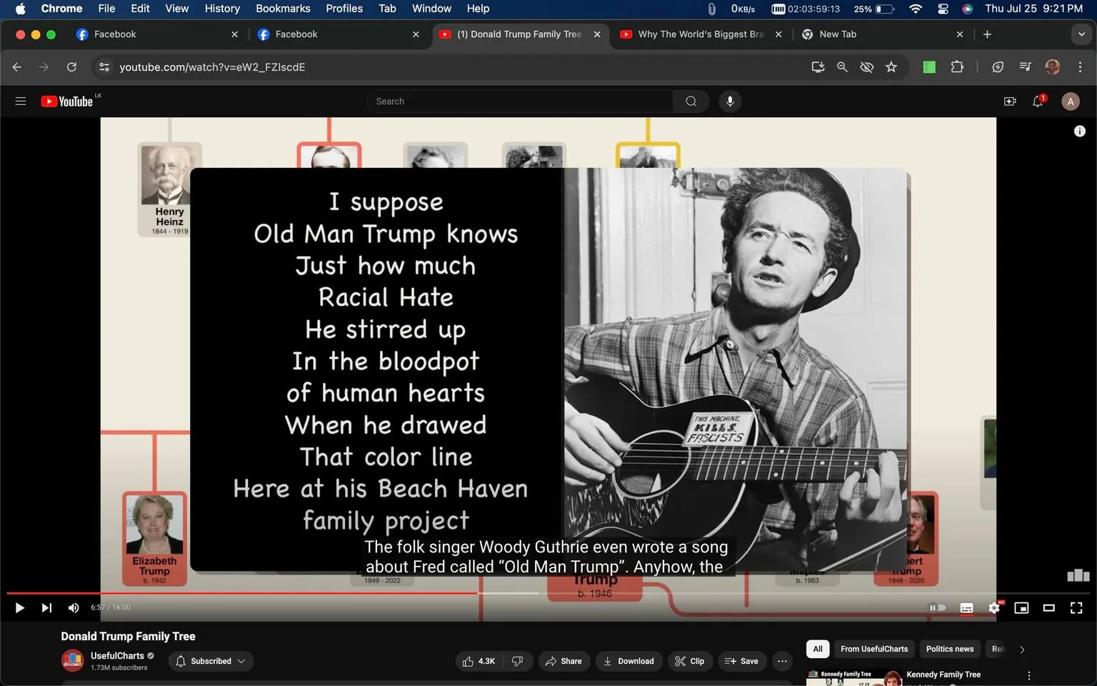This screenshot has width=1097, height=686.
Task: Enter full screen mode
Action: (1076, 608)
